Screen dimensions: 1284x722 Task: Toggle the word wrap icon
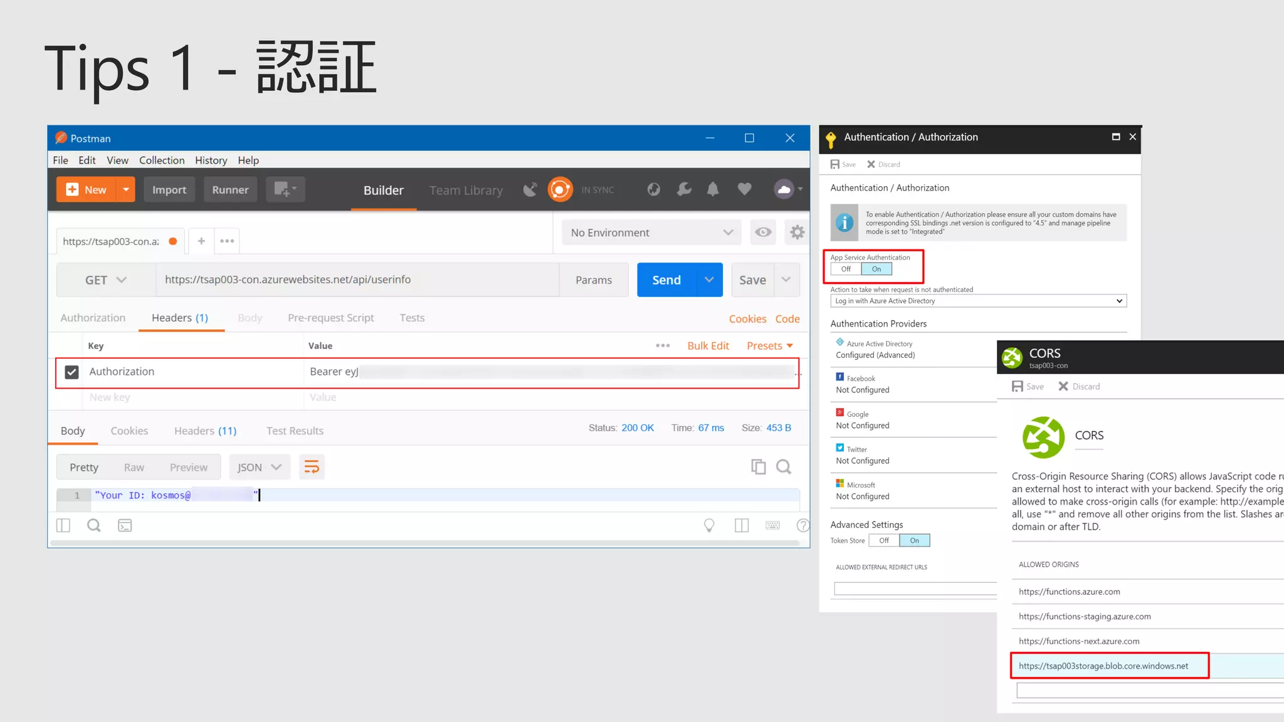[x=312, y=467]
